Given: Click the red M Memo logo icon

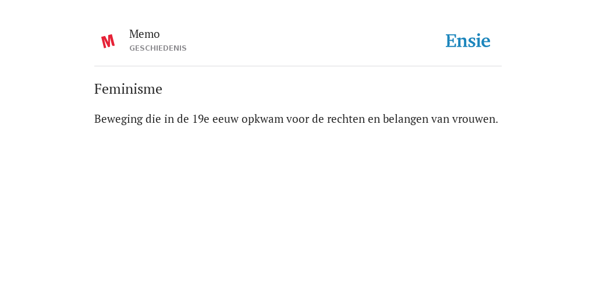Looking at the screenshot, I should (x=108, y=41).
